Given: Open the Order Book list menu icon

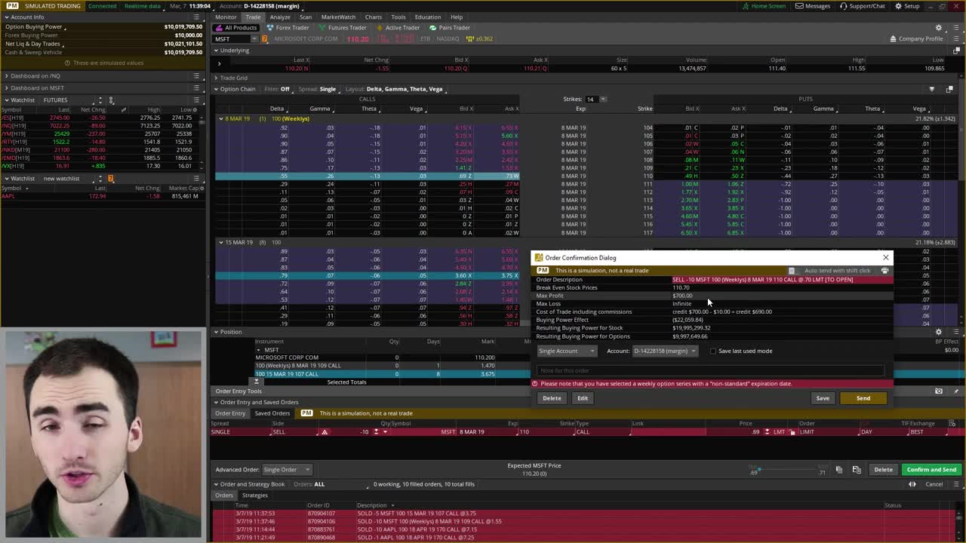Looking at the screenshot, I should pyautogui.click(x=955, y=484).
